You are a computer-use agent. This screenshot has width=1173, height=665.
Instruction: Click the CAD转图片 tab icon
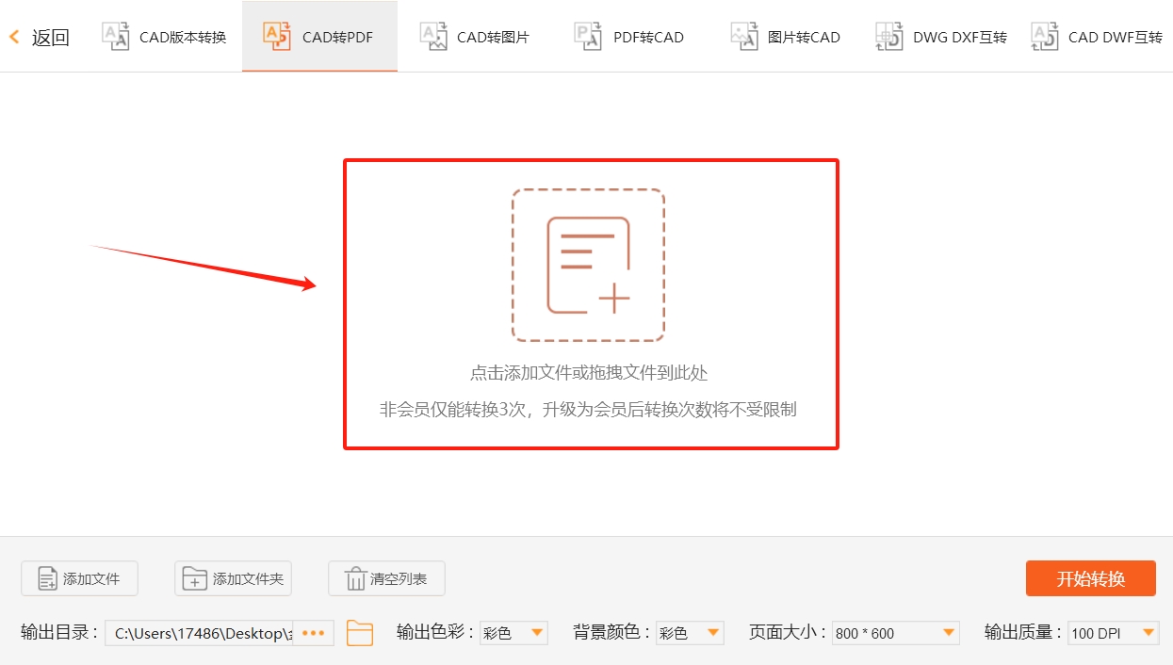click(433, 37)
